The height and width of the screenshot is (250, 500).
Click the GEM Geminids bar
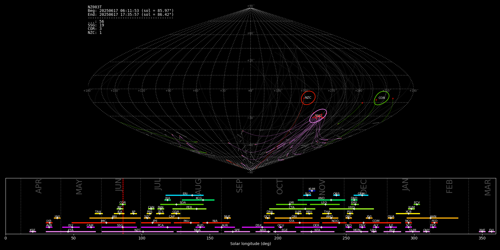[361, 195]
